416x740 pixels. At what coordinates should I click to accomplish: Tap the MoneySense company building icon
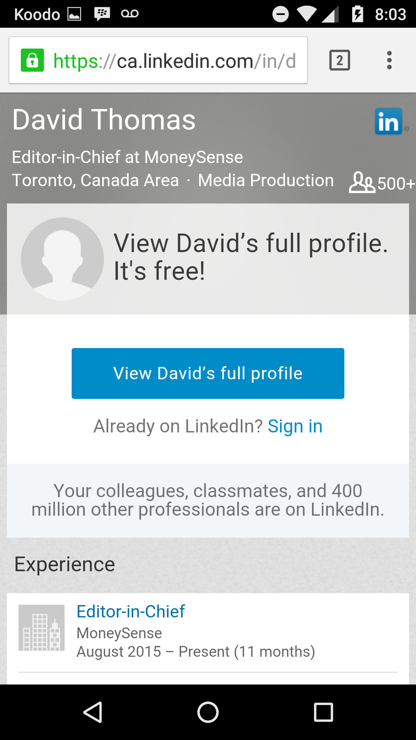coord(42,628)
